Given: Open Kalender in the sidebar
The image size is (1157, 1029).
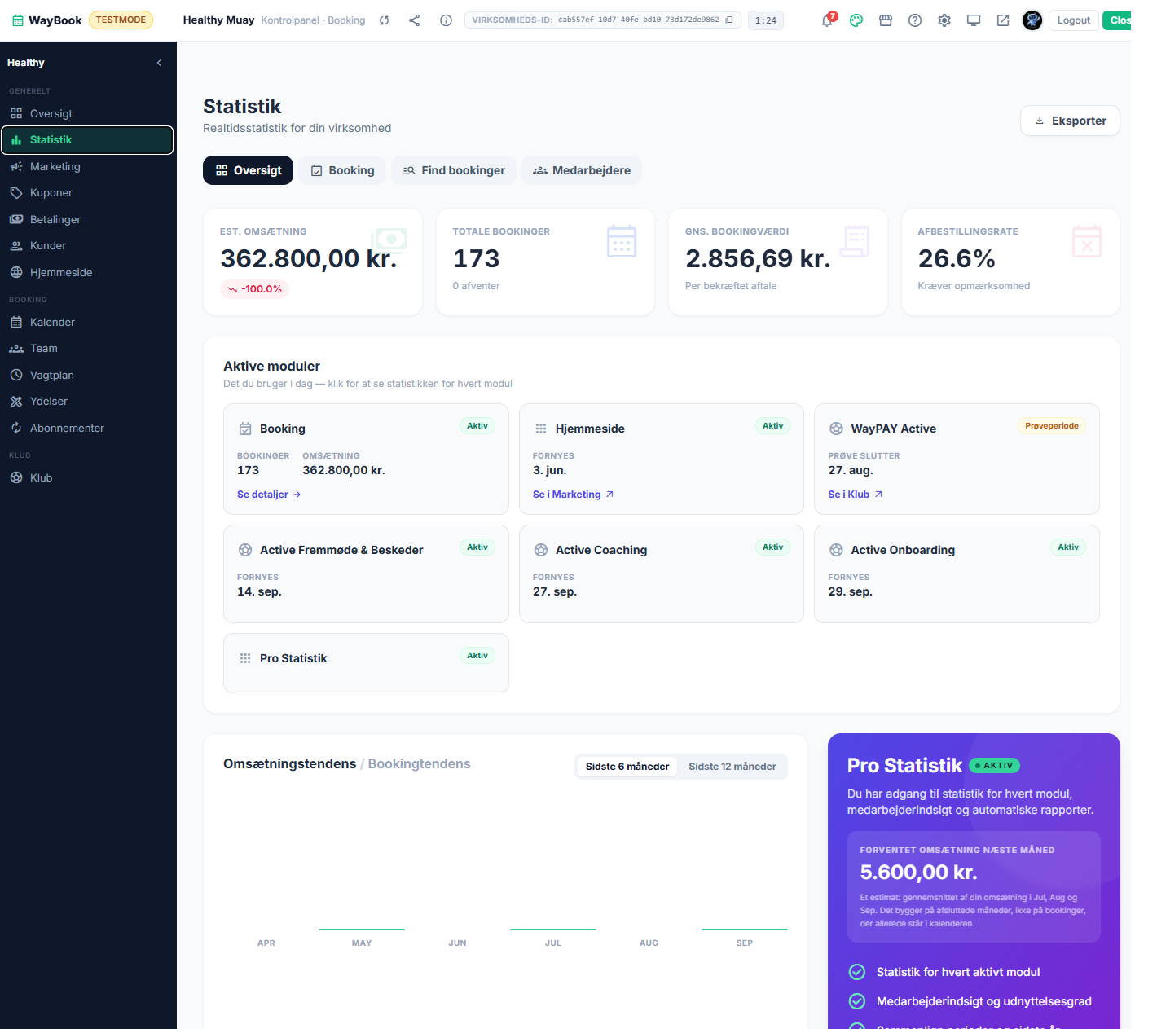Looking at the screenshot, I should coord(87,322).
